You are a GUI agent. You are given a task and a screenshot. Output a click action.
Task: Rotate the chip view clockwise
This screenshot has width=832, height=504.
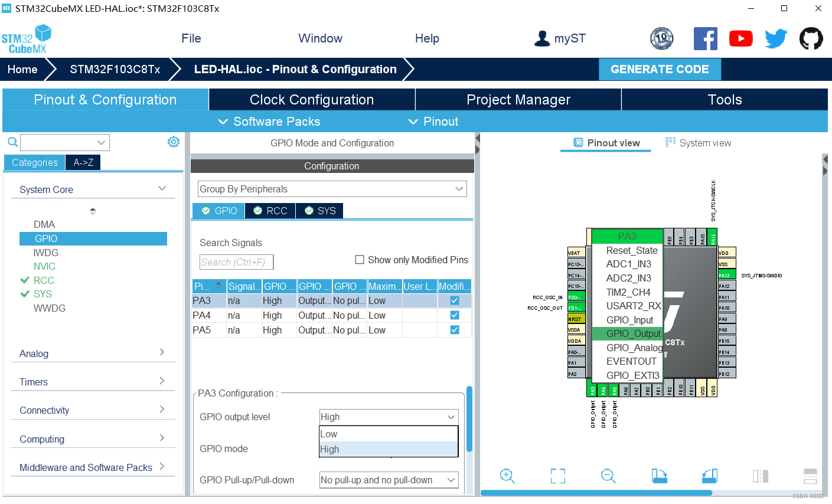click(659, 476)
